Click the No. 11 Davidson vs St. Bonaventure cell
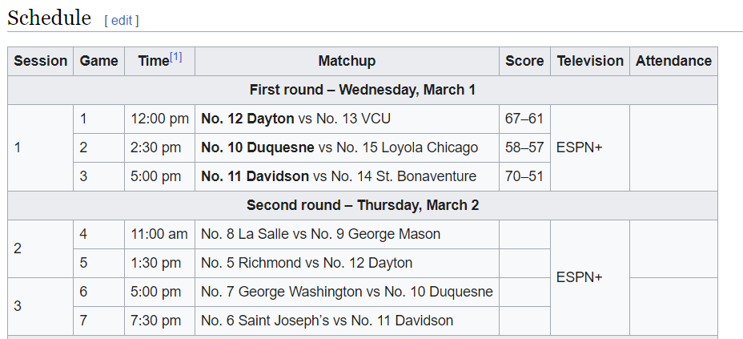Viewport: 743px width, 339px height. (339, 176)
